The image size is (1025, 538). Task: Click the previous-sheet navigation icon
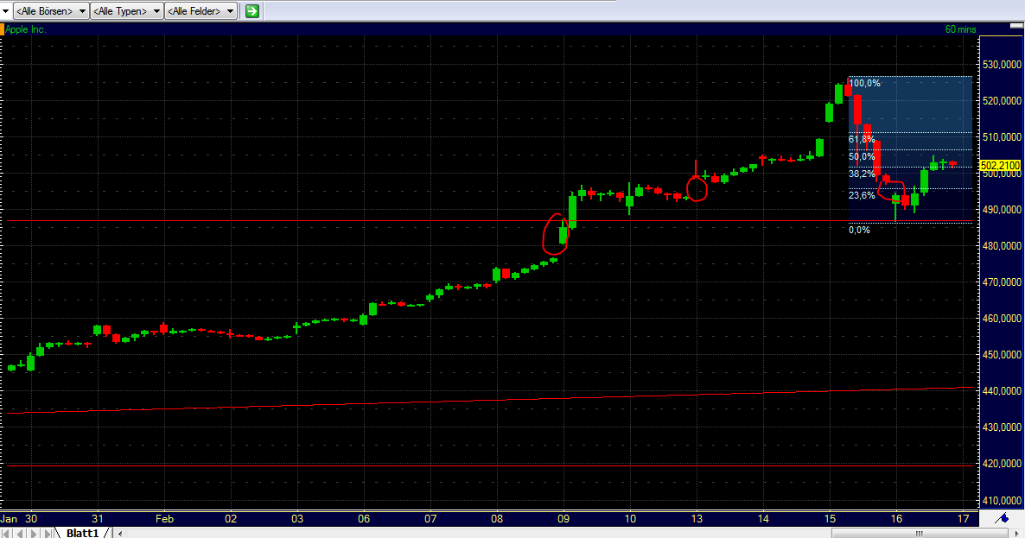(x=20, y=533)
